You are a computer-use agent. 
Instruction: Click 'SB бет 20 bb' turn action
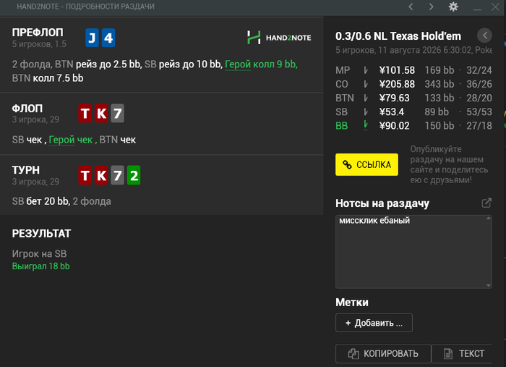(40, 201)
